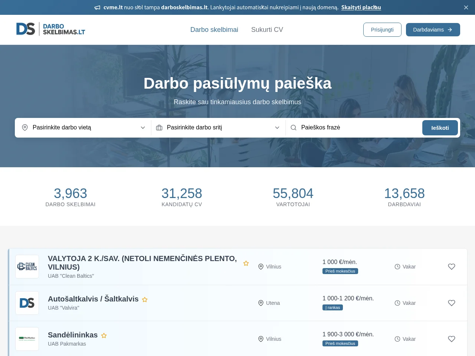This screenshot has width=475, height=356.
Task: Click the 55,804 Vartotojai statistic
Action: point(293,197)
